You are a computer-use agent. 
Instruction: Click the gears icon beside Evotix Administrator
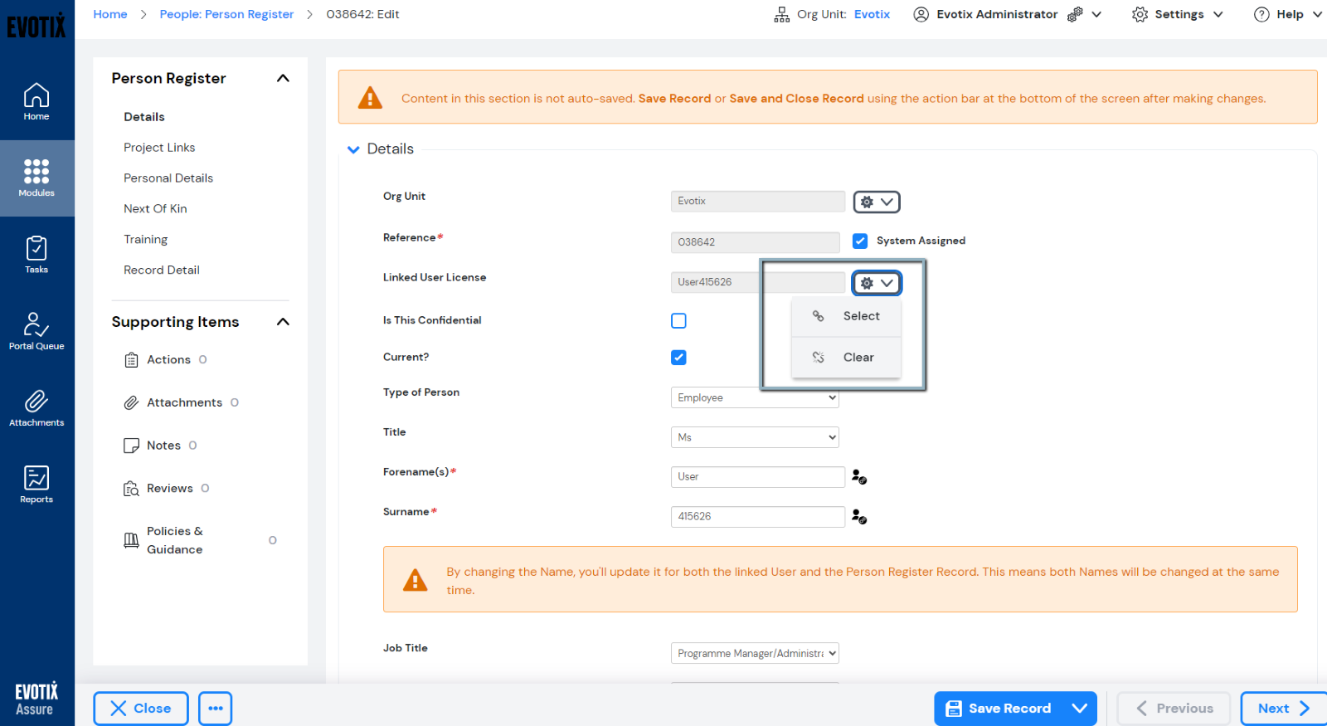click(1075, 14)
